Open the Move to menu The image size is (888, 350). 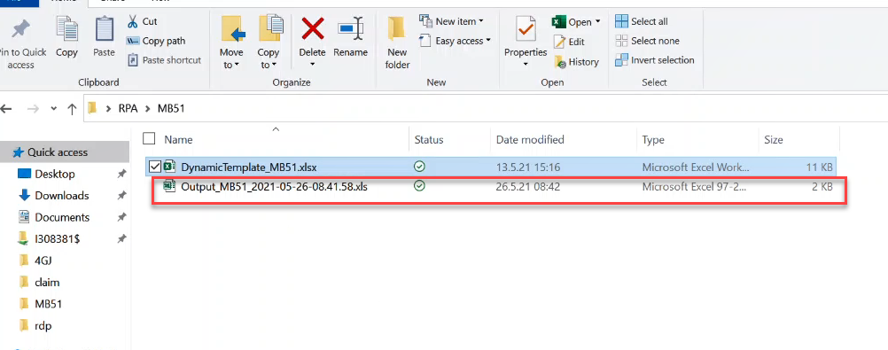click(231, 43)
